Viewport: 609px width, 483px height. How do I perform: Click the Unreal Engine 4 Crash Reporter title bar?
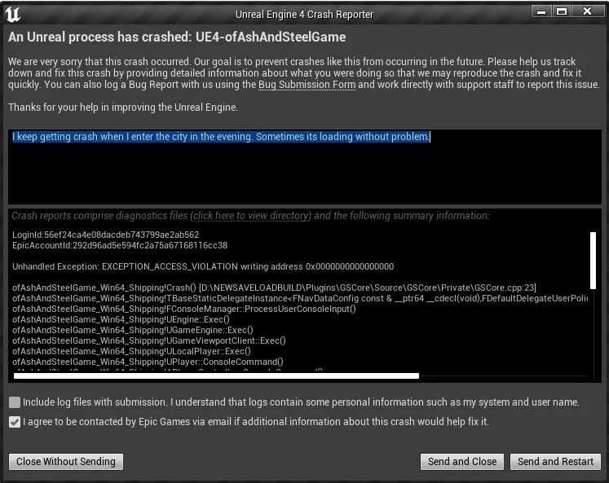pos(304,14)
